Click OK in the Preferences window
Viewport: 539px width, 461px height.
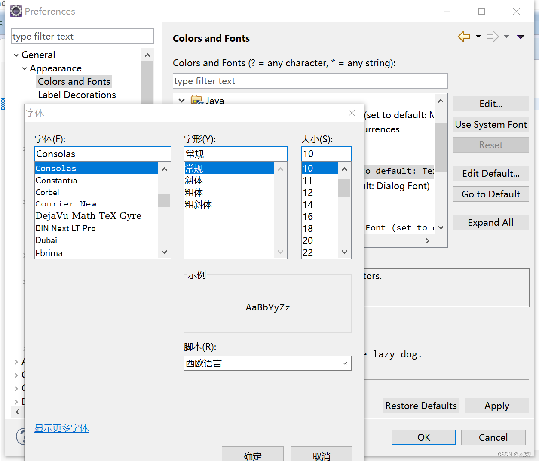point(424,437)
